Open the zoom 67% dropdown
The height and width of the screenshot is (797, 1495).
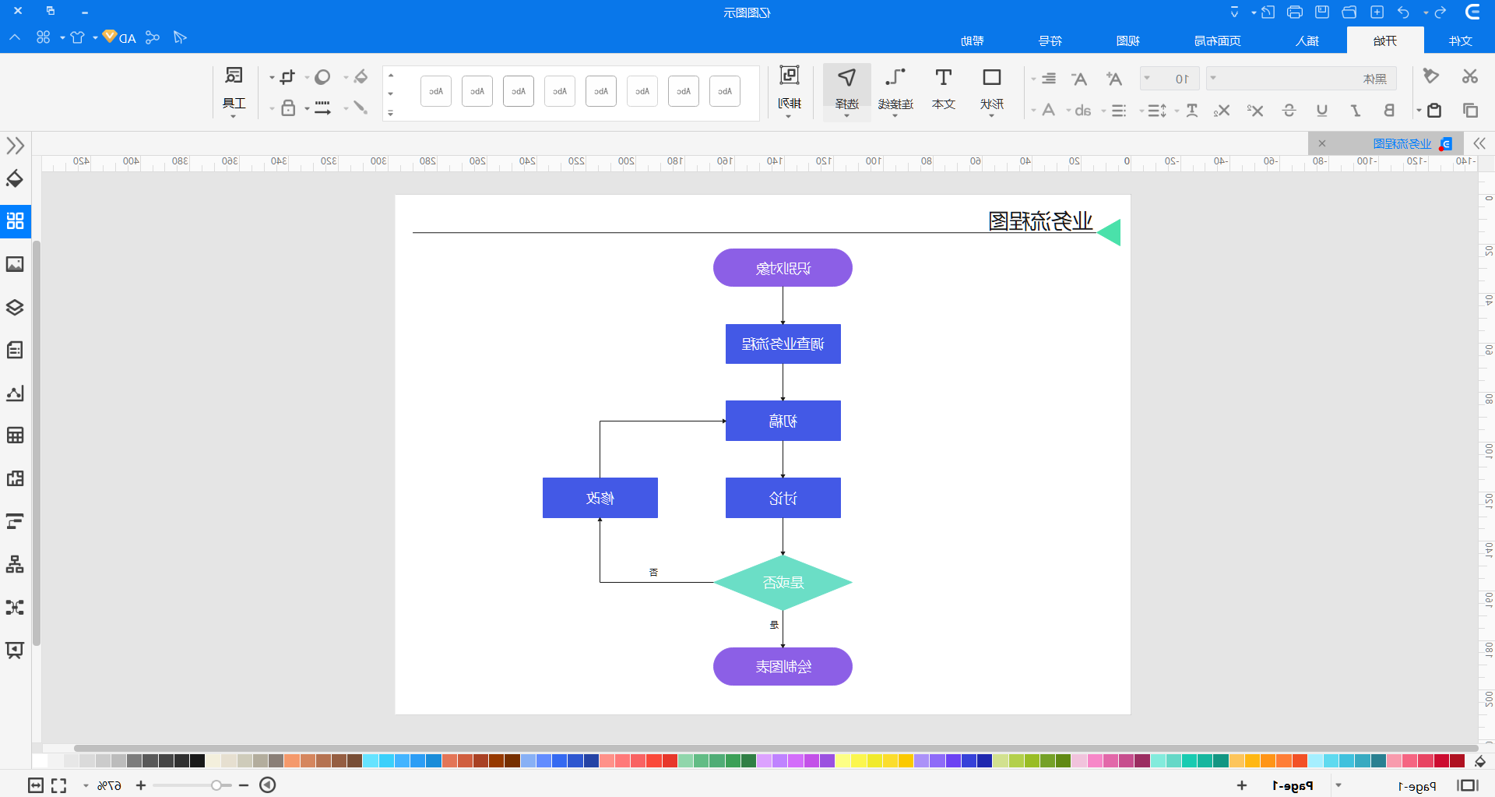pos(86,785)
